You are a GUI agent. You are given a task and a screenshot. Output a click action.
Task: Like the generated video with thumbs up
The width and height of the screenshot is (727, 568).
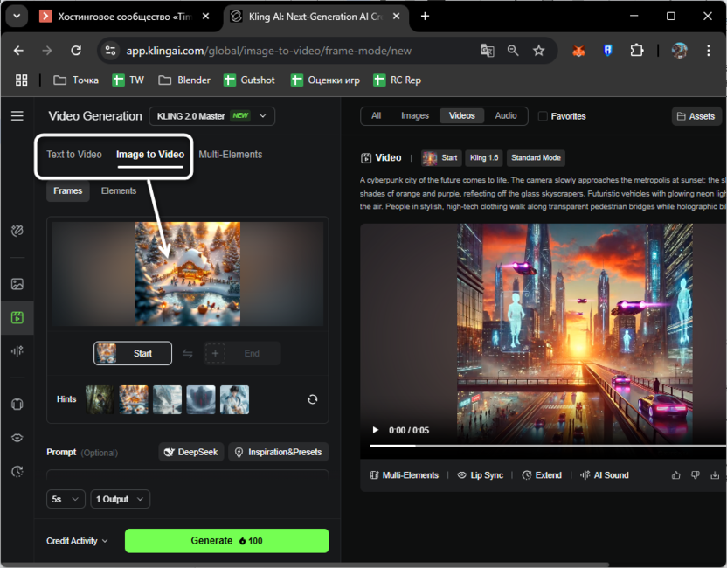676,475
